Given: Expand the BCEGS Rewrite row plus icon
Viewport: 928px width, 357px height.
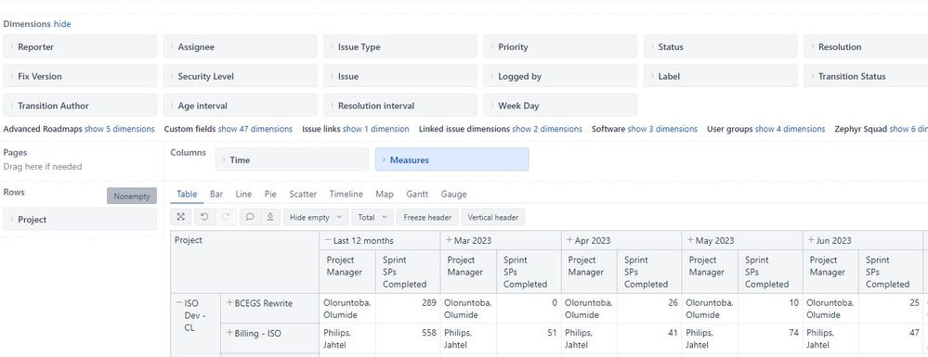Looking at the screenshot, I should click(x=229, y=302).
